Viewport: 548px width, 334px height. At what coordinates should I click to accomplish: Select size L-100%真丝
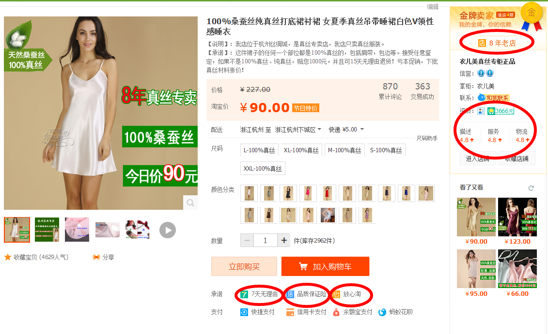coord(259,150)
